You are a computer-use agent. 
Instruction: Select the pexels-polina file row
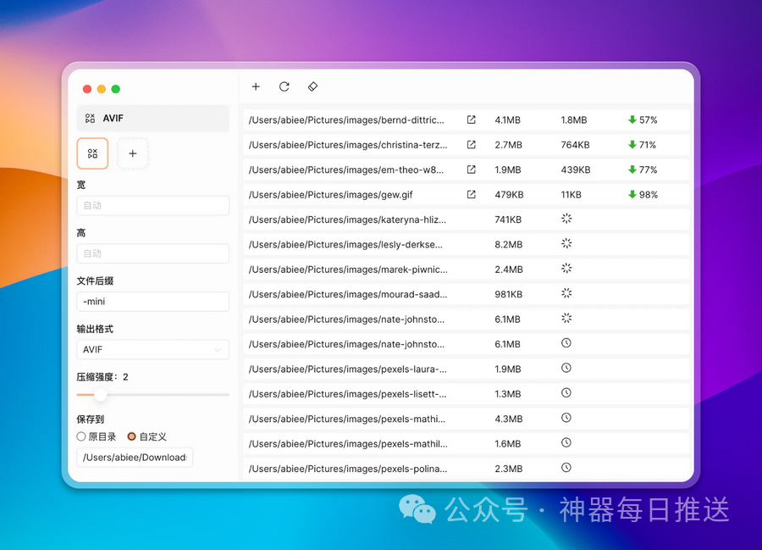tap(348, 469)
